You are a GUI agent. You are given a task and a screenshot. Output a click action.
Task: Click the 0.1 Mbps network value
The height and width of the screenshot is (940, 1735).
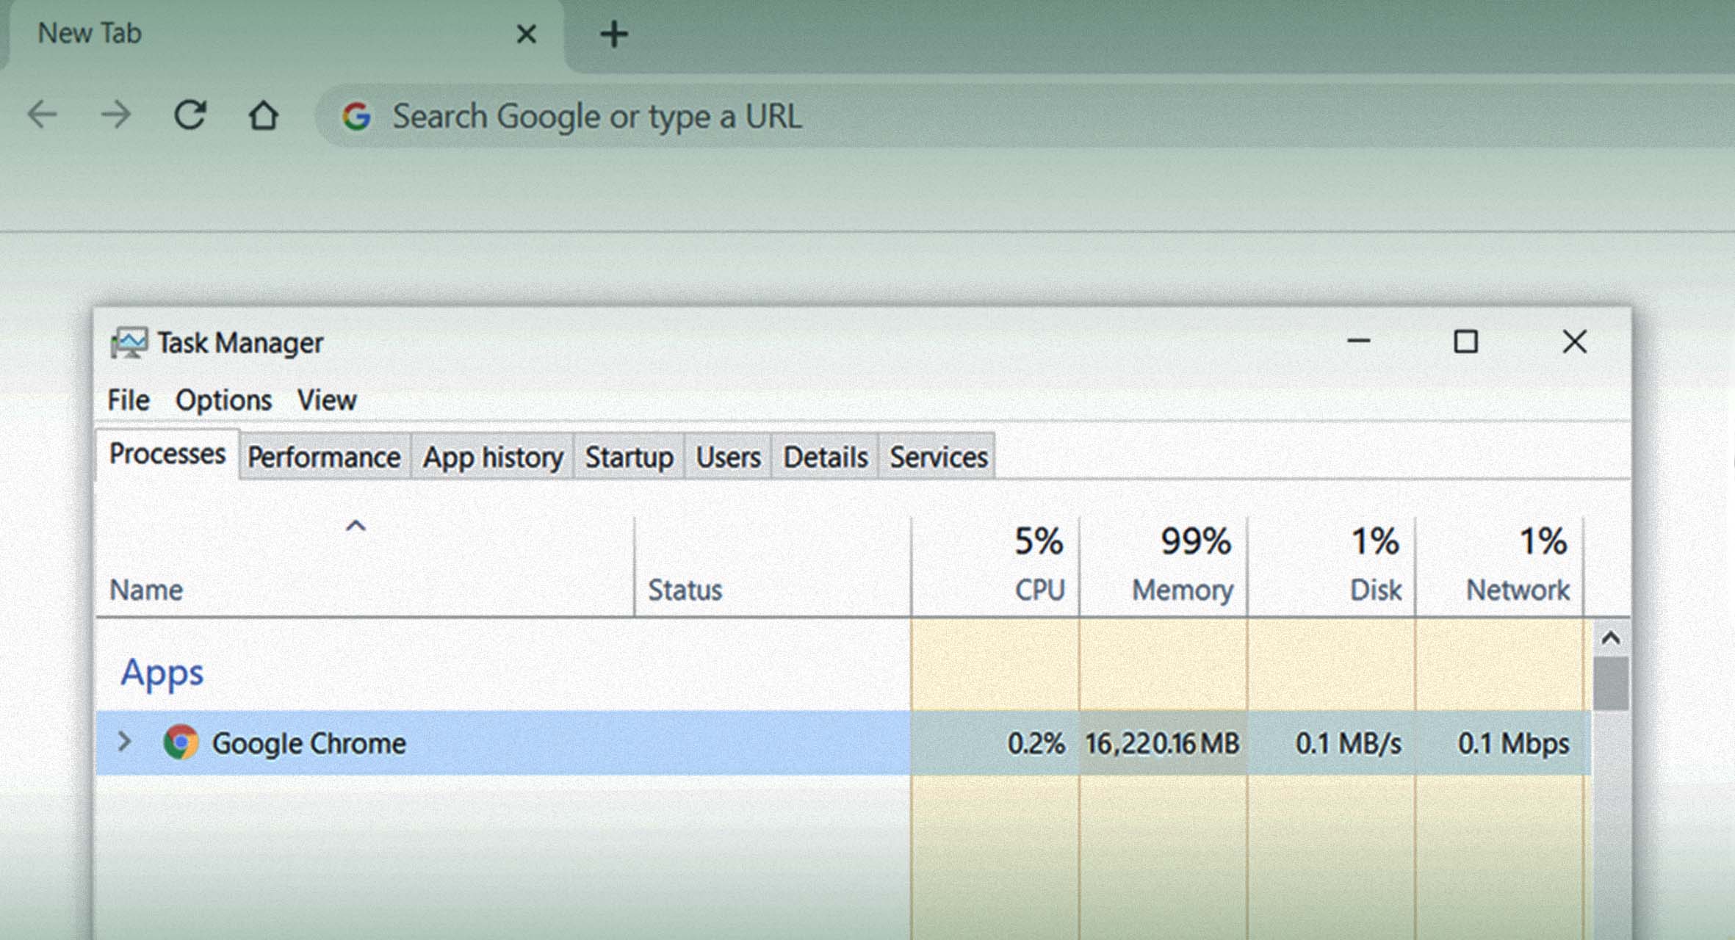coord(1513,743)
